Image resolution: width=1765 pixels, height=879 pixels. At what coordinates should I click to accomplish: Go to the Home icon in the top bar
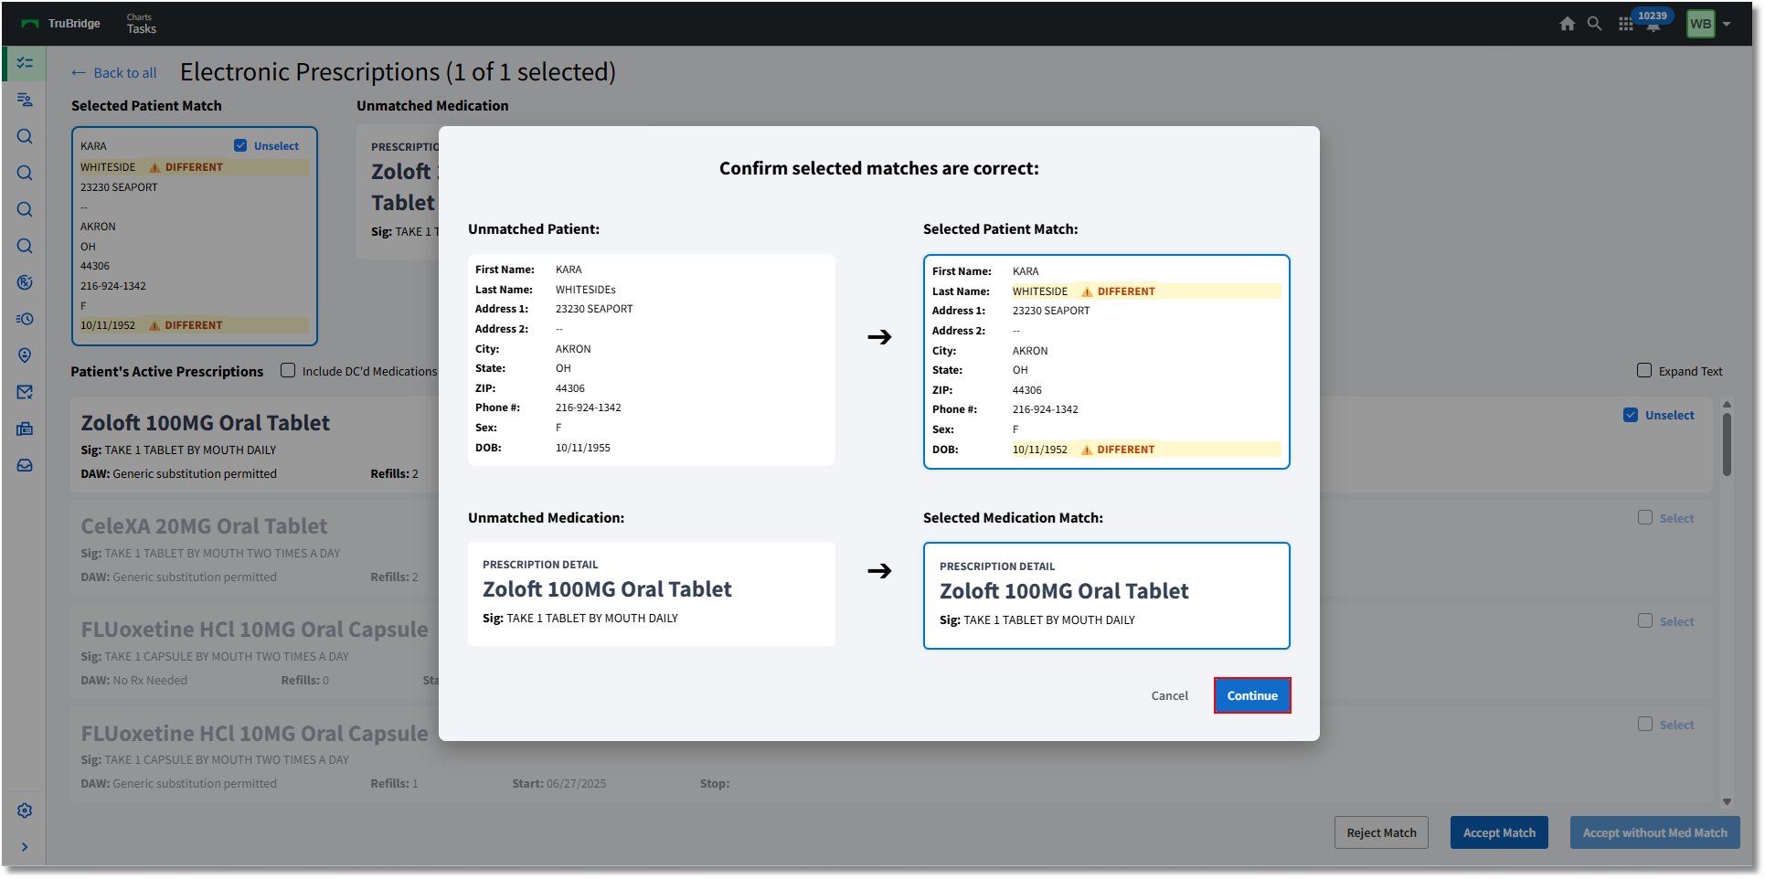(x=1568, y=24)
